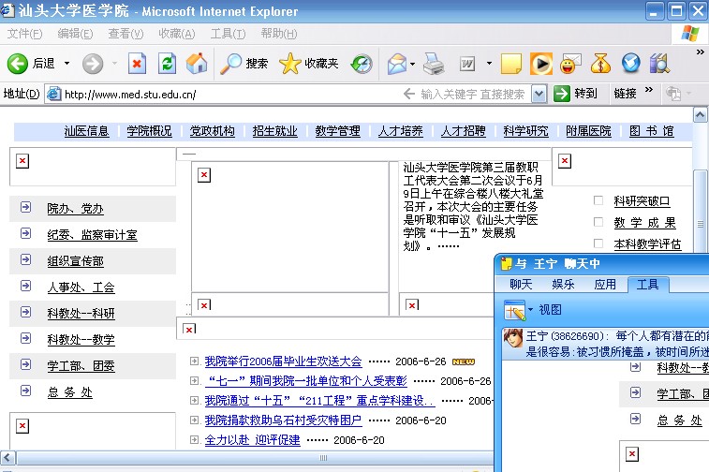This screenshot has height=472, width=709.
Task: Open the 文件(F) menu
Action: pos(25,34)
